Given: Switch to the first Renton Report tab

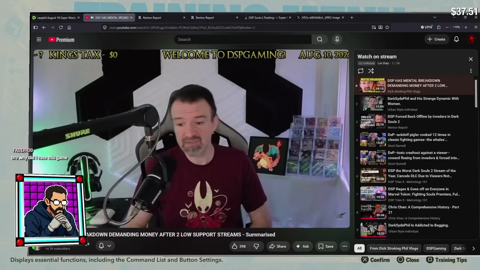Looking at the screenshot, I should click(161, 18).
